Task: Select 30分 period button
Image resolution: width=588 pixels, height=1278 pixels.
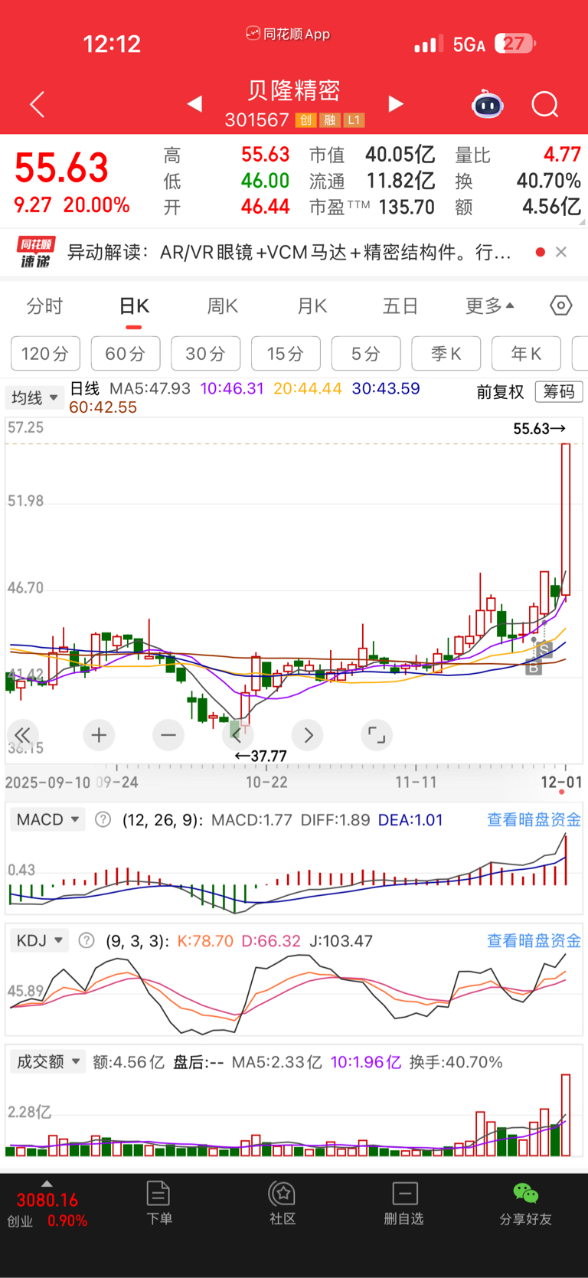Action: (x=206, y=354)
